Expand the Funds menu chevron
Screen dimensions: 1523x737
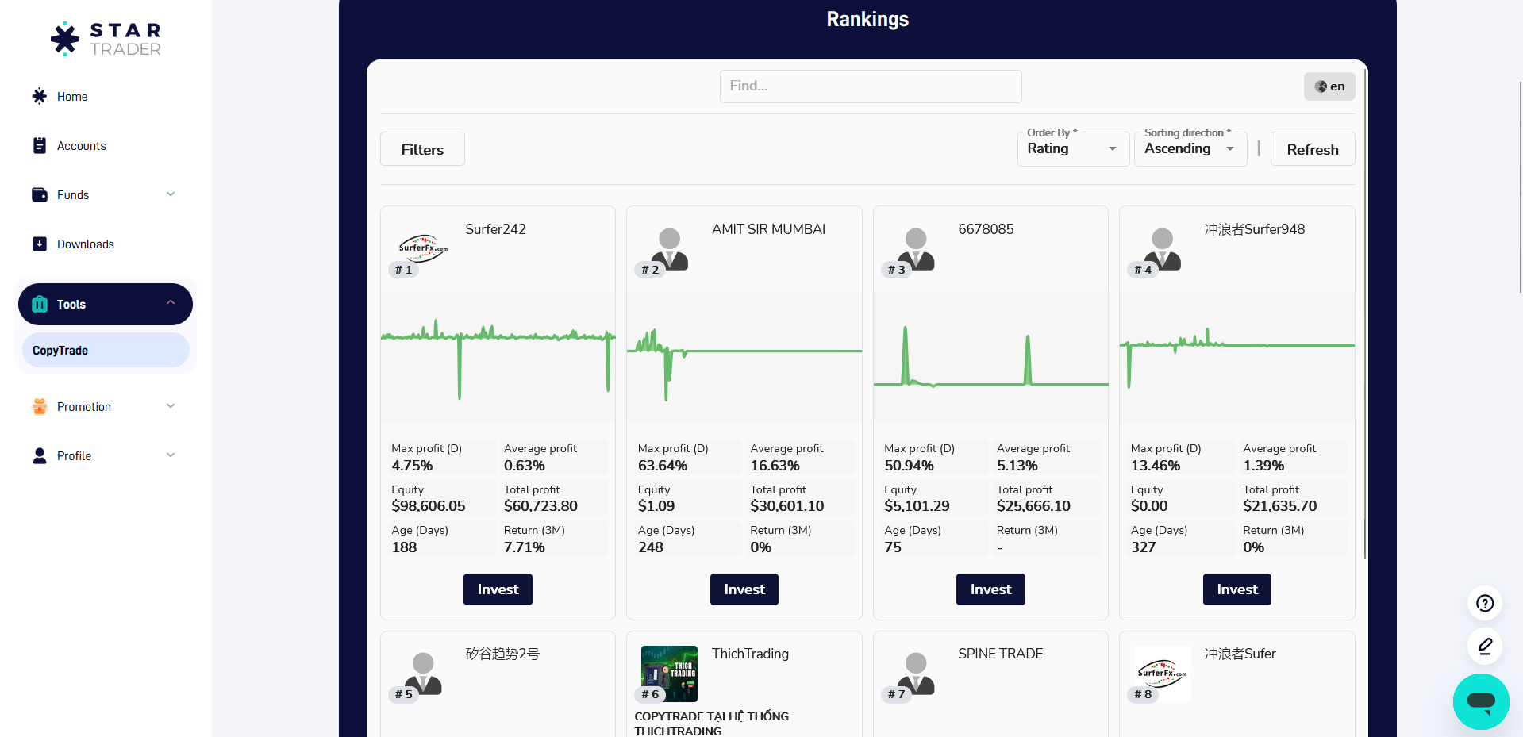[171, 194]
